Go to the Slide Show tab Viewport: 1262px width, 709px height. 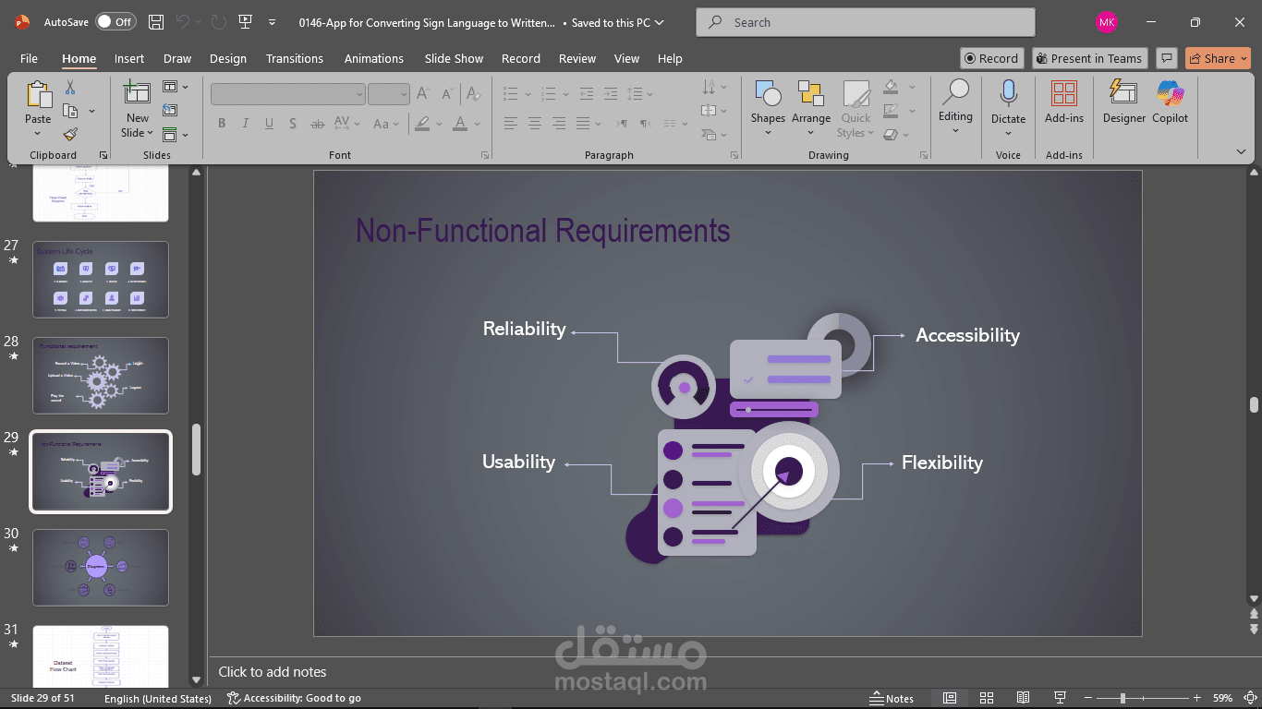coord(454,58)
